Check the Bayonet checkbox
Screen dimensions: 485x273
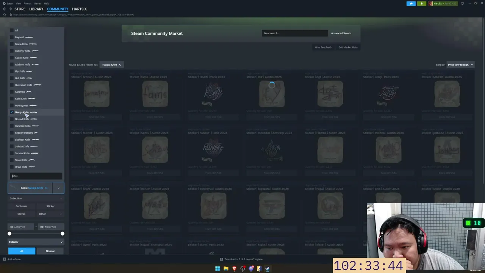click(x=12, y=37)
